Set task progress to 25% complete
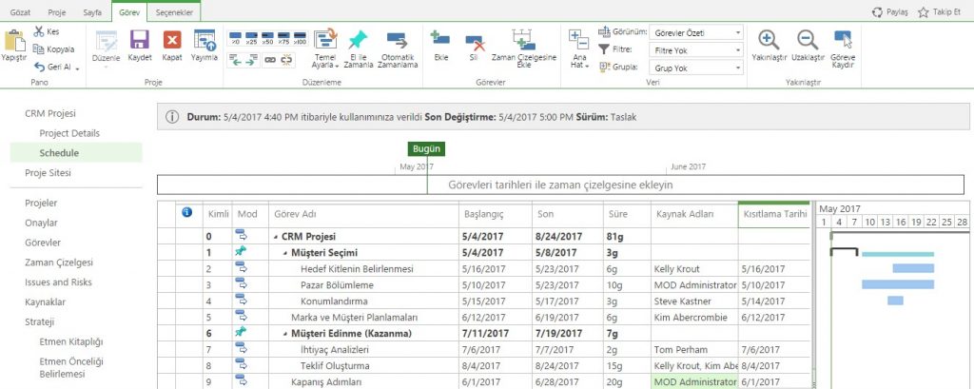 [x=251, y=39]
